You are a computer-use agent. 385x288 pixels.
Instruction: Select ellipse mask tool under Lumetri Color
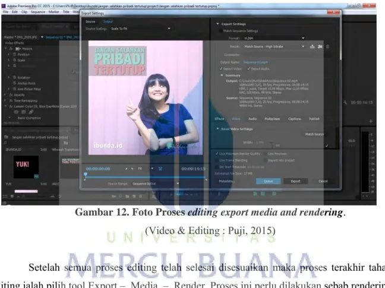pyautogui.click(x=16, y=112)
